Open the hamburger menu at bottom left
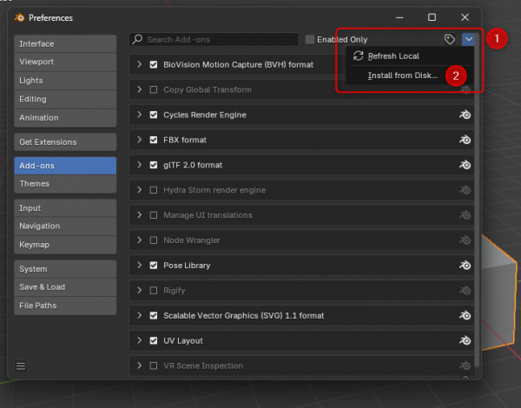The height and width of the screenshot is (408, 521). click(x=21, y=366)
